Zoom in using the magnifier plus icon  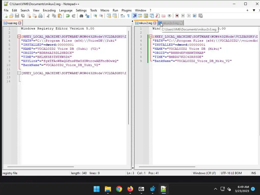(95, 16)
